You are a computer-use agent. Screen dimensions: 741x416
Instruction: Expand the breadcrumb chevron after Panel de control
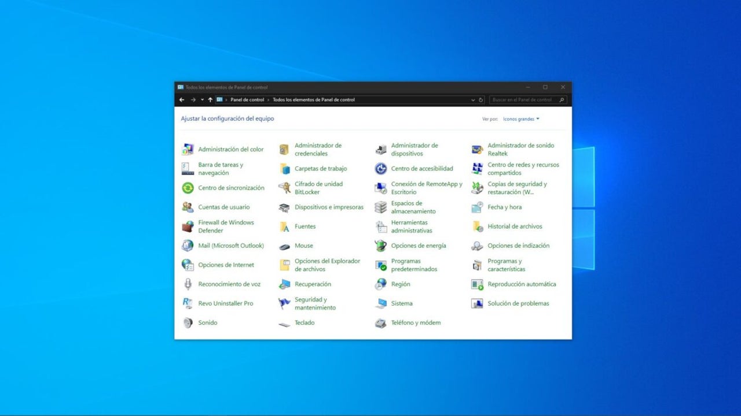tap(269, 99)
